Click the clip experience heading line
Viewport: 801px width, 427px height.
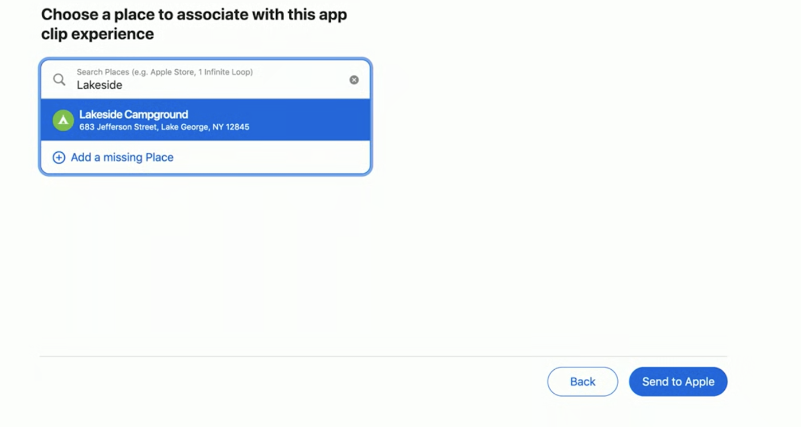97,34
